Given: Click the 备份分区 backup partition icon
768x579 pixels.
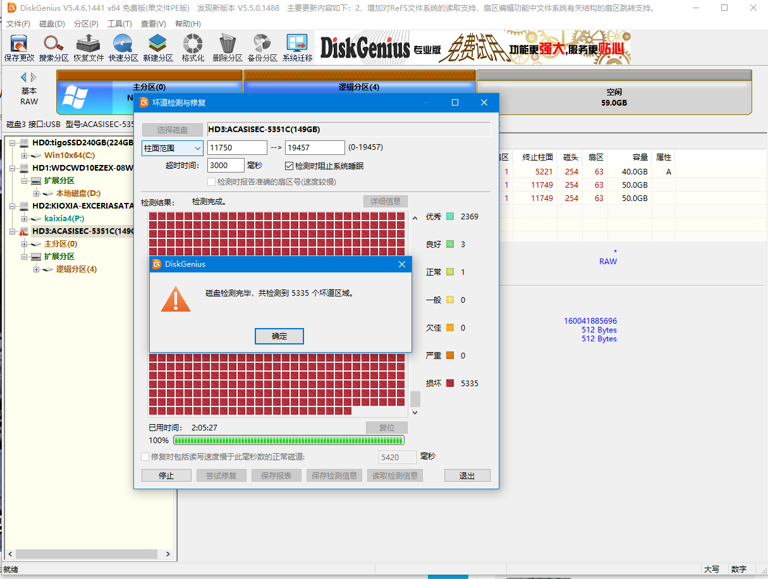Looking at the screenshot, I should pyautogui.click(x=262, y=48).
